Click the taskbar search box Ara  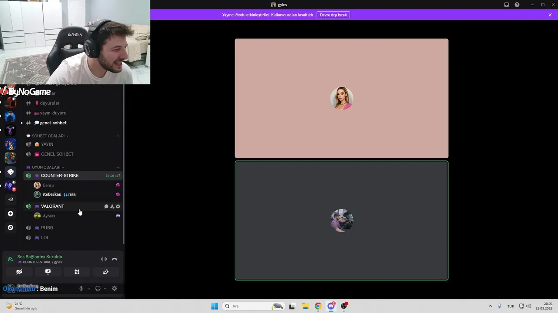click(254, 306)
